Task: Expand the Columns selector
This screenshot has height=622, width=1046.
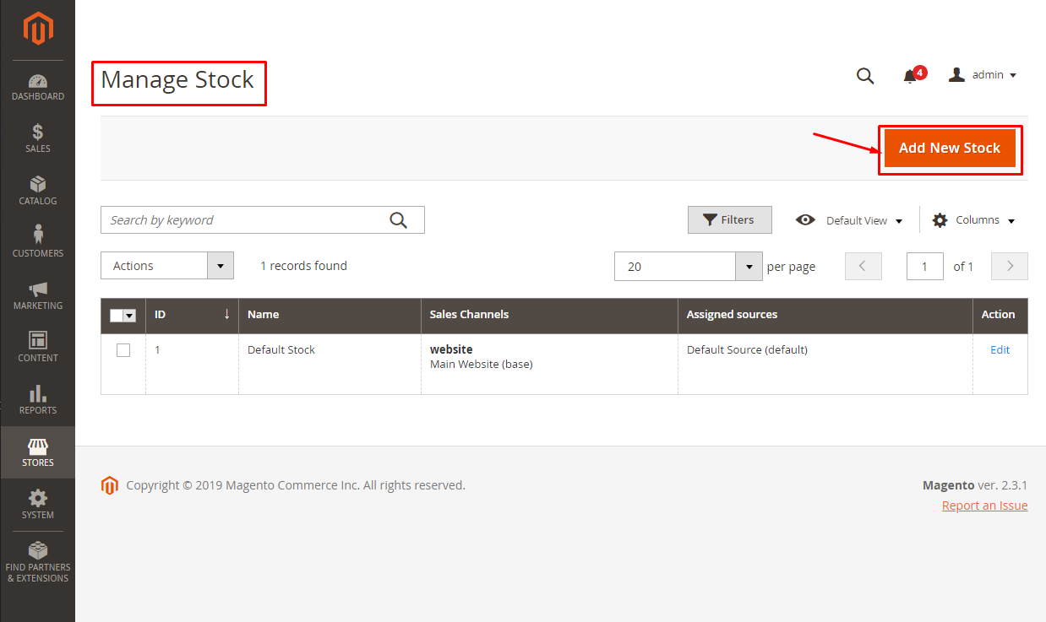Action: coord(972,219)
